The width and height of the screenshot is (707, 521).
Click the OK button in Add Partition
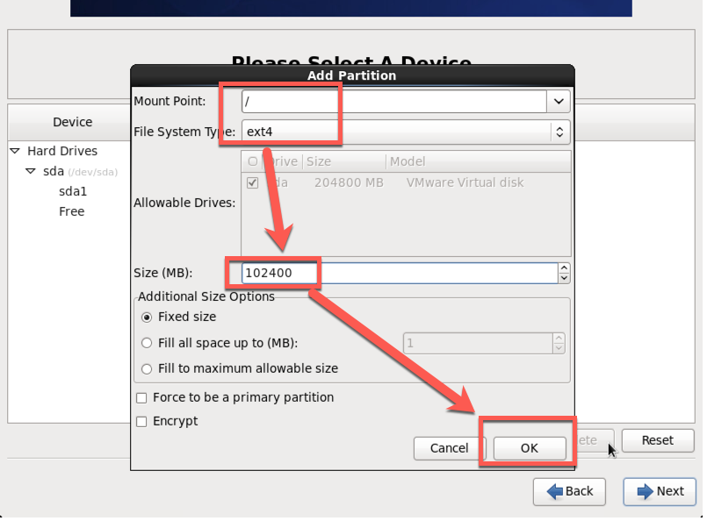click(x=528, y=448)
